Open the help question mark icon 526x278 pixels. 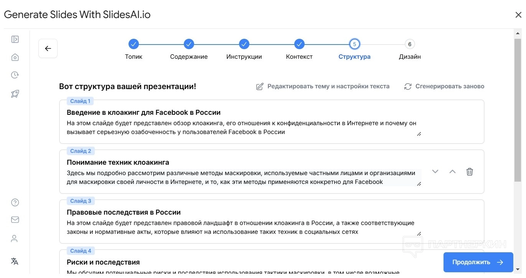[x=15, y=202]
